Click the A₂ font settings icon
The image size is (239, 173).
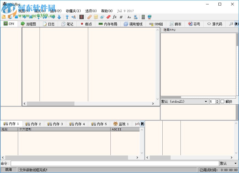tap(129, 17)
